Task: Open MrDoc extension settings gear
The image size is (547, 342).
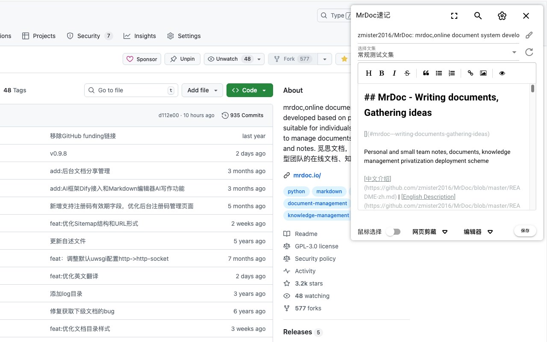Action: click(x=502, y=16)
